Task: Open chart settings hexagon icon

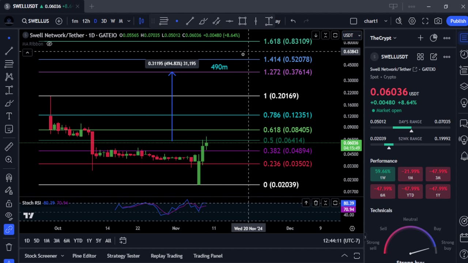Action: click(x=412, y=21)
